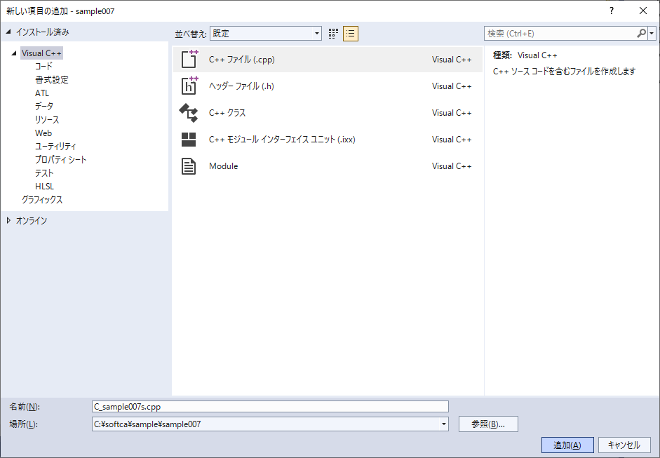Switch to small icons view
This screenshot has height=458, width=660.
pyautogui.click(x=333, y=34)
